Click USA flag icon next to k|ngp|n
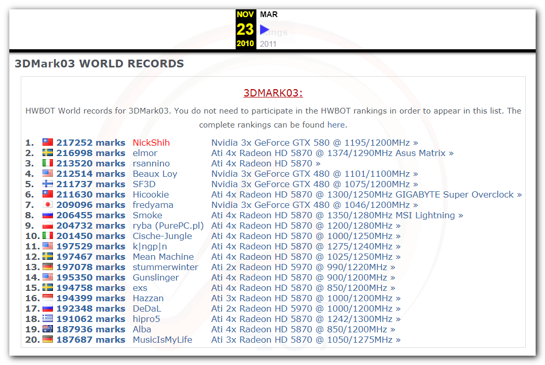The width and height of the screenshot is (545, 365). tap(48, 246)
